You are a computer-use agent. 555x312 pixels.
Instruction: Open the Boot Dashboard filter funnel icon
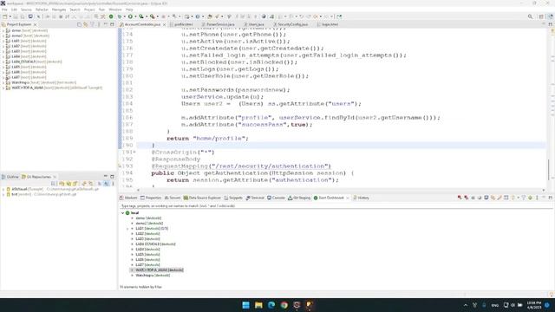tap(524, 198)
